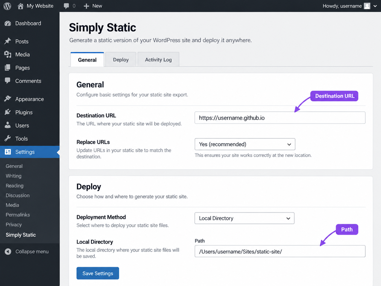Click the Pages icon in sidebar
Screen dimensions: 381x286
click(8, 68)
